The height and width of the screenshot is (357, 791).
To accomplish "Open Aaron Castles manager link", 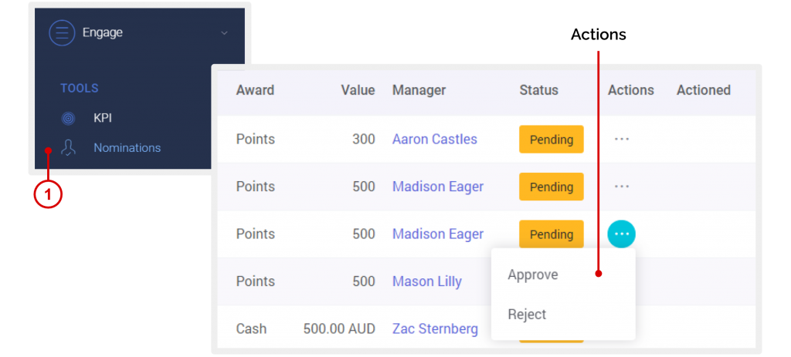I will tap(435, 139).
